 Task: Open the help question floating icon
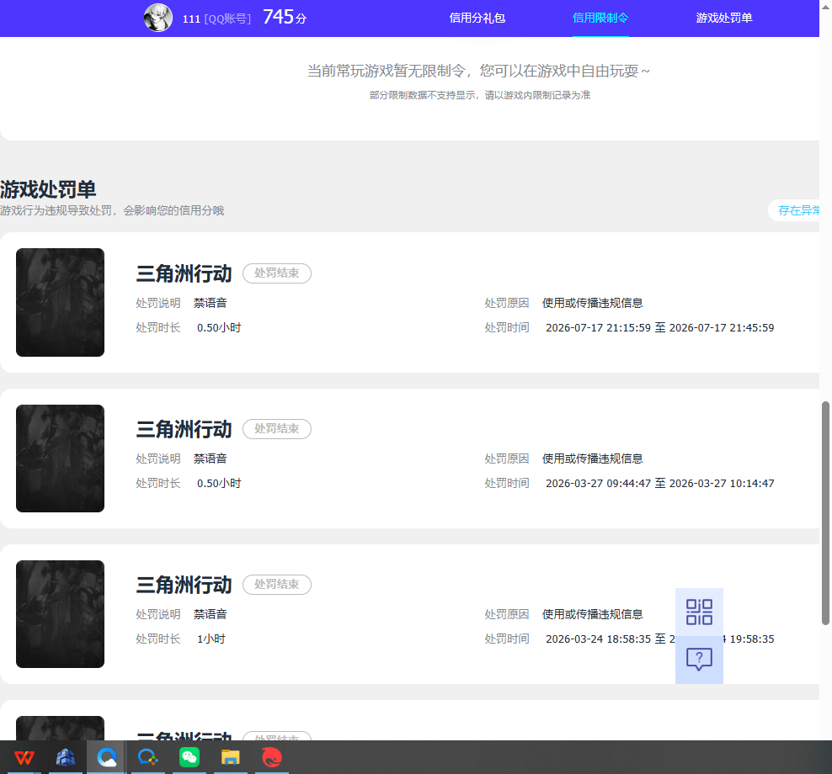point(699,660)
